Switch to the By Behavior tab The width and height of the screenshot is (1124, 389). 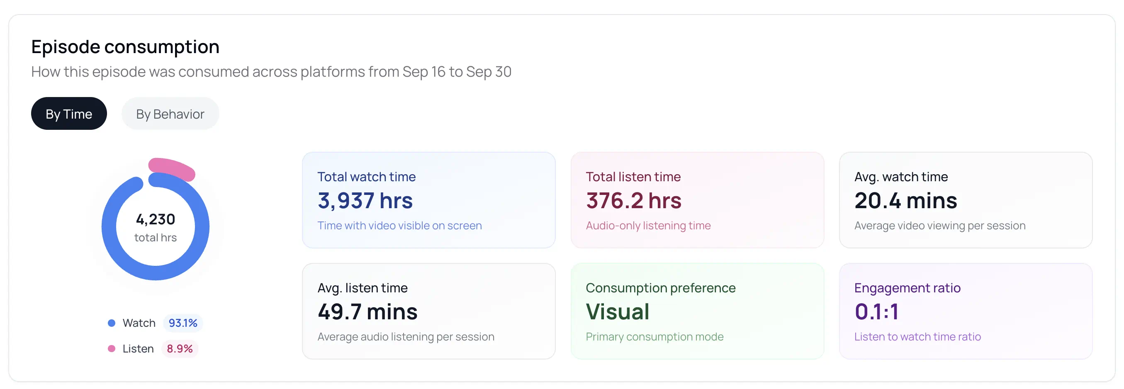click(x=170, y=114)
